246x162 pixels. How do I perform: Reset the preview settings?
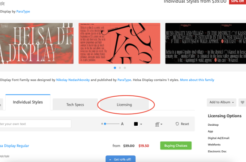point(182,124)
